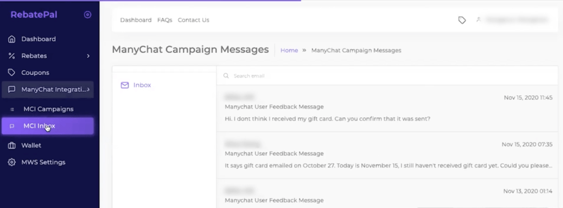
Task: Open MCI Campaigns list item
Action: [x=48, y=109]
